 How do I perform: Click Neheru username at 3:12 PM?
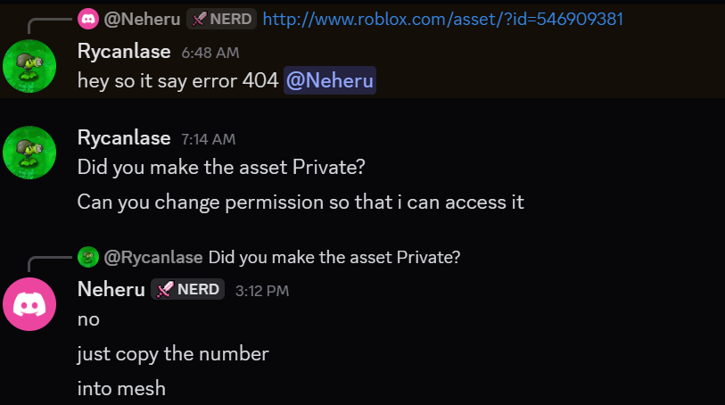pos(111,289)
